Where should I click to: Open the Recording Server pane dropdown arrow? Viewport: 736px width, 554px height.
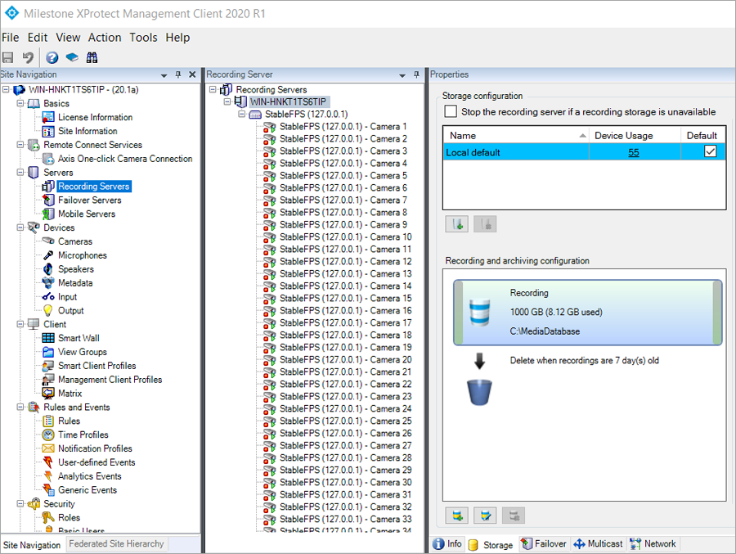[402, 75]
